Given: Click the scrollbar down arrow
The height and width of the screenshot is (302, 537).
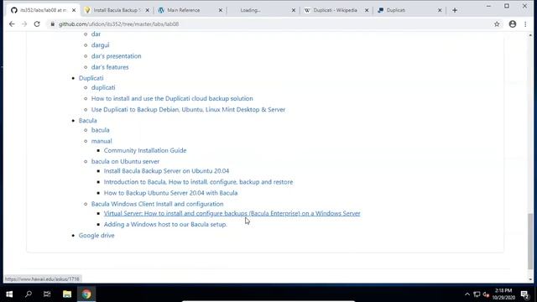Looking at the screenshot, I should pyautogui.click(x=530, y=279).
